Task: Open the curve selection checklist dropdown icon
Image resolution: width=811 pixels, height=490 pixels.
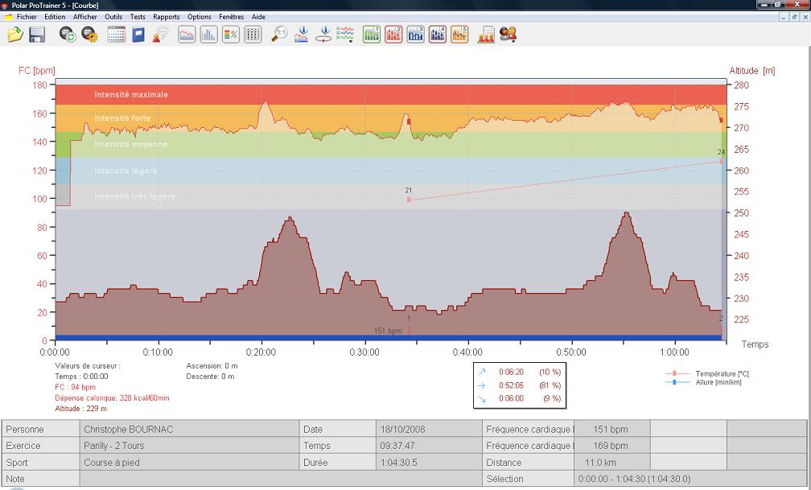Action: [345, 35]
